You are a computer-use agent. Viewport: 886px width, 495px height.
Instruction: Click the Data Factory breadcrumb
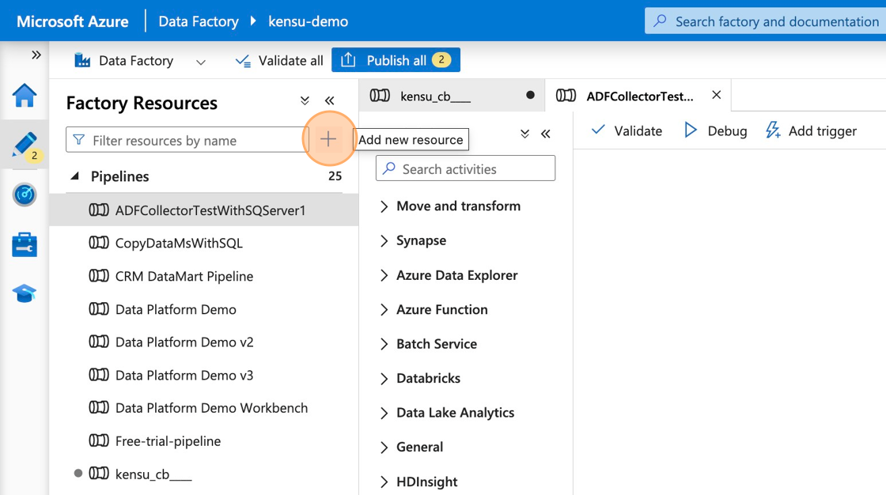pos(199,21)
